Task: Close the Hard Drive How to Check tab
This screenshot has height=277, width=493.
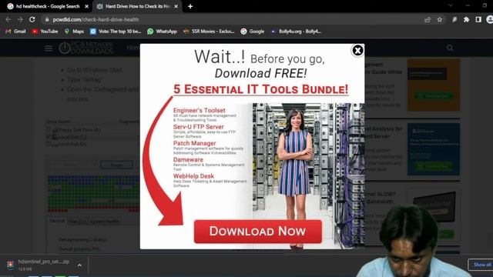Action: click(x=176, y=6)
